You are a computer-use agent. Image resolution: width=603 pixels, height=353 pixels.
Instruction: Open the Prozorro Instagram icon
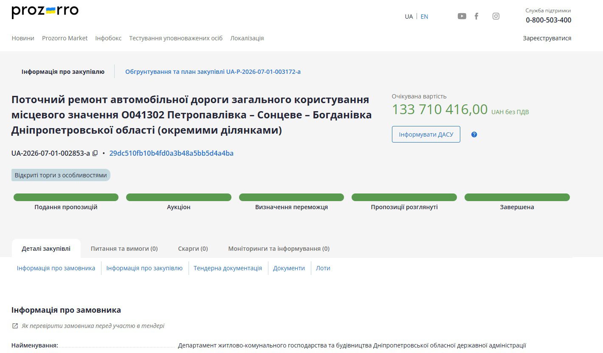tap(496, 16)
